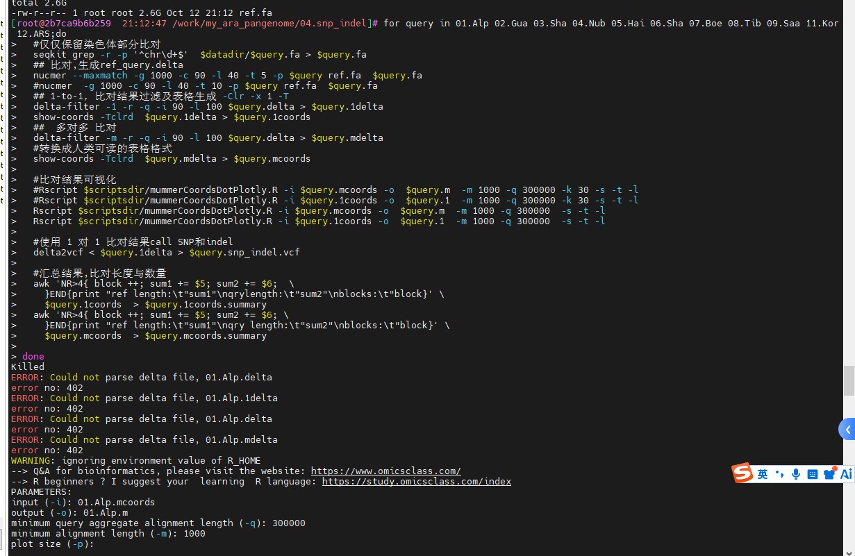Click the 'Killed' output line

coord(28,367)
